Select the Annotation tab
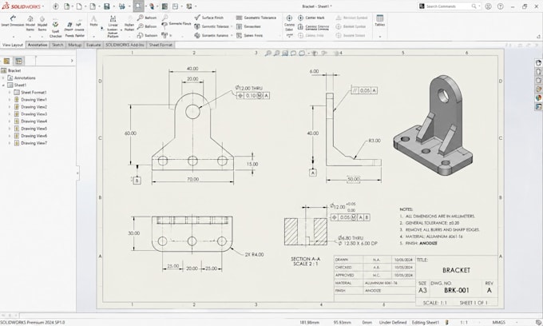Screen dimensions: 543x326 tap(38, 45)
